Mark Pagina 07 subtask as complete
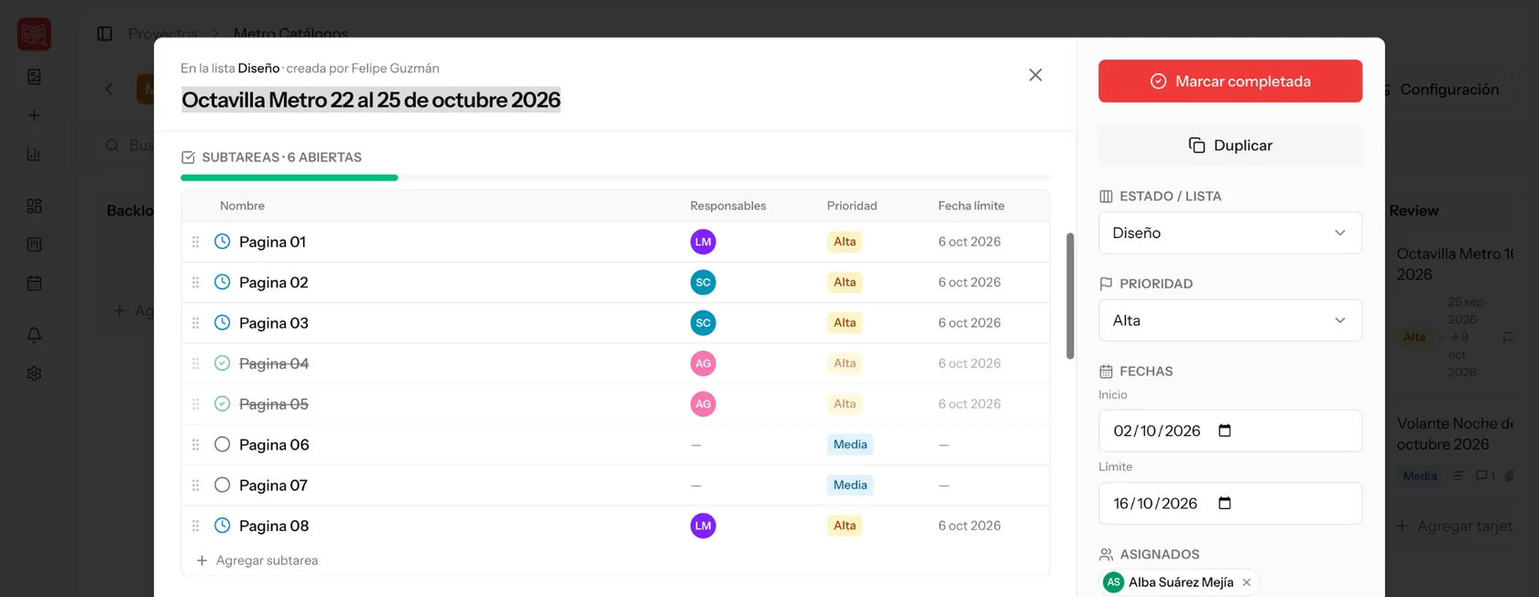This screenshot has height=597, width=1539. point(222,485)
